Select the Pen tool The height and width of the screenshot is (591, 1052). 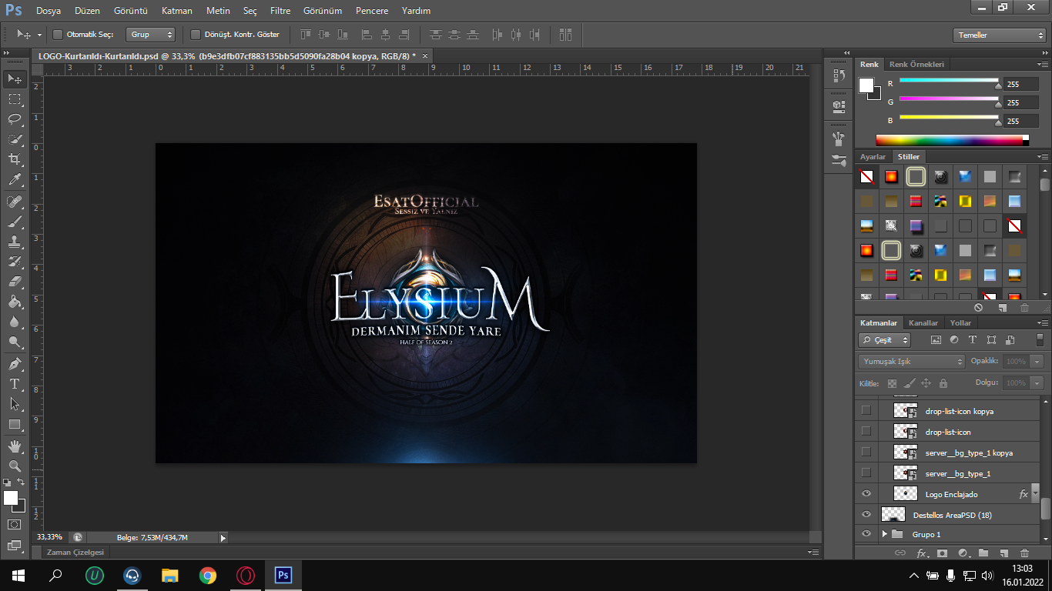coord(15,363)
